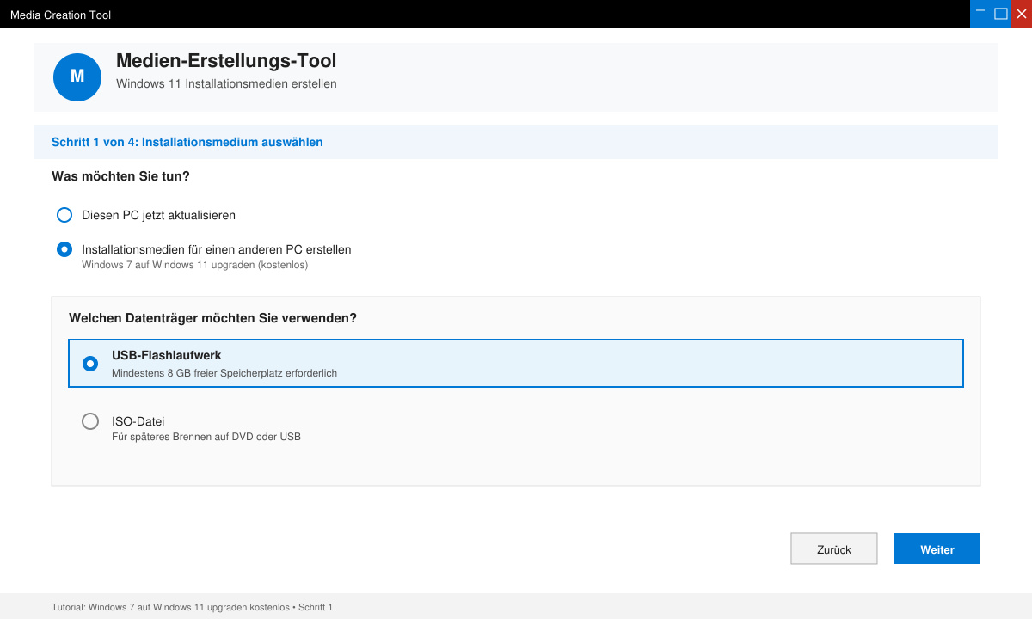Click the tutorial footer status text
Screen dimensions: 1032x619
(192, 607)
